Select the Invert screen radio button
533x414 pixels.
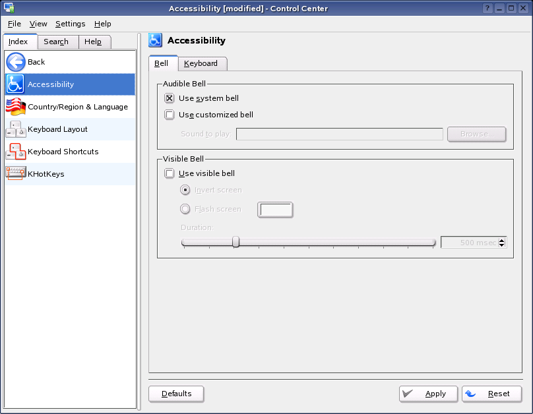(185, 189)
